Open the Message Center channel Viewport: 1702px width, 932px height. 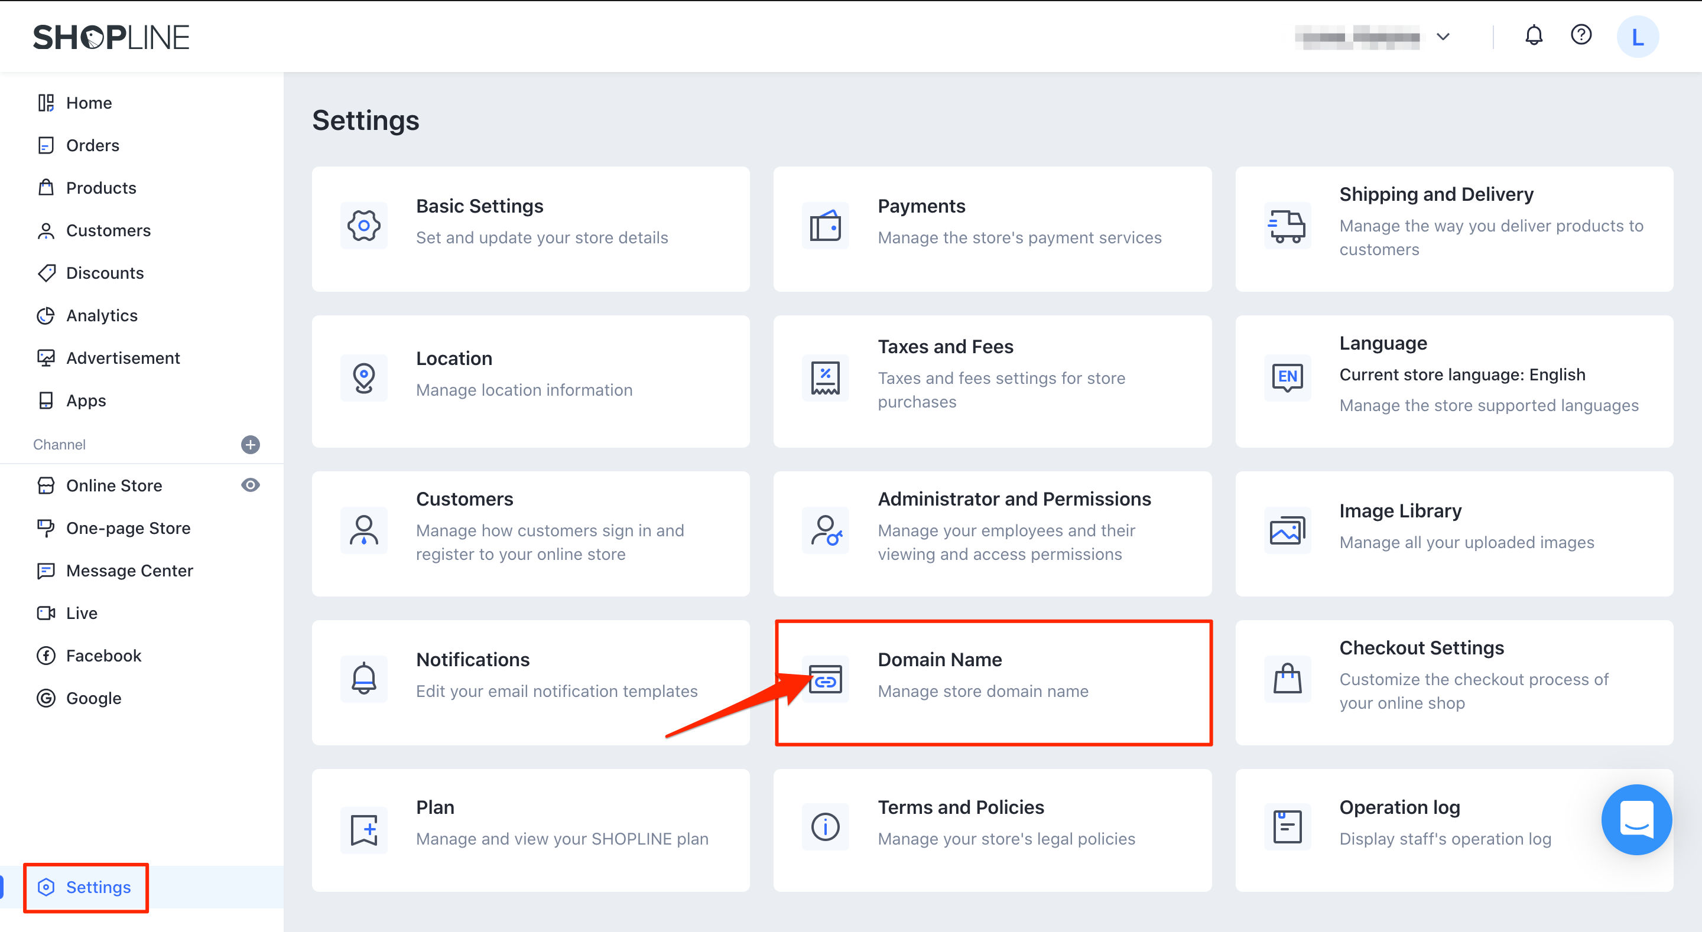point(129,571)
